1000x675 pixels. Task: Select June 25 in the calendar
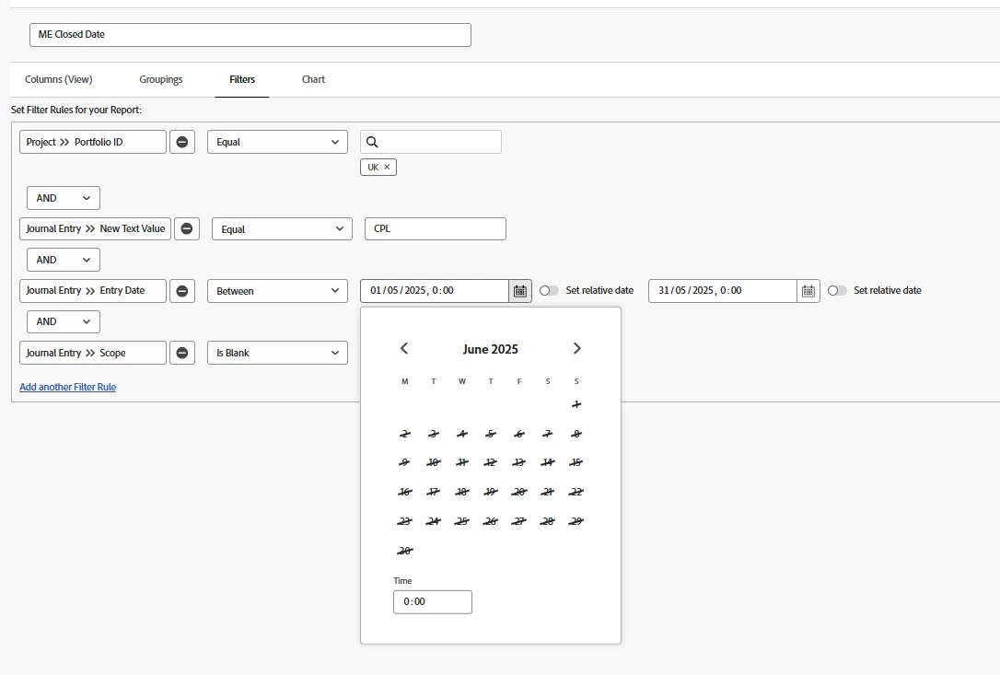[x=461, y=521]
